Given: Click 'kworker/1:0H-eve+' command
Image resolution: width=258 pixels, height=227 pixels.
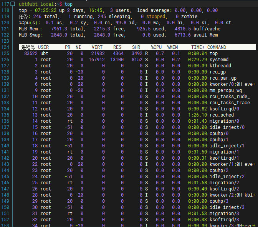Looking at the screenshot, I should click(x=233, y=164).
